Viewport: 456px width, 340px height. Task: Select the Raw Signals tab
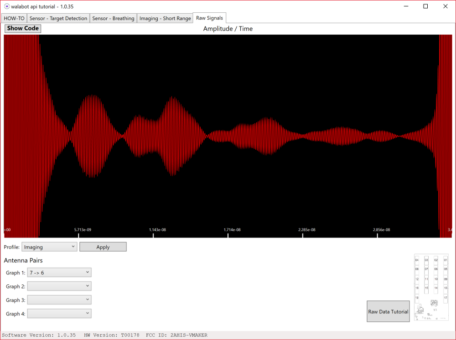209,18
